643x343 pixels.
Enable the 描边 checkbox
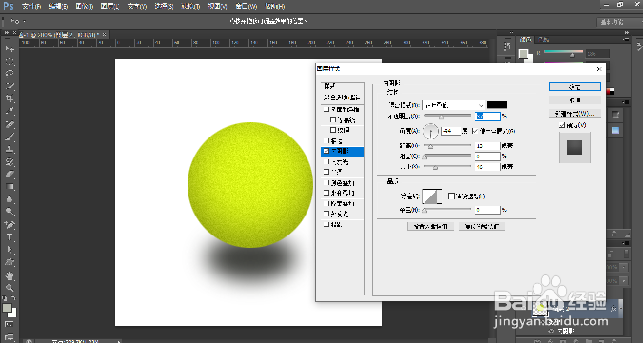click(x=326, y=141)
